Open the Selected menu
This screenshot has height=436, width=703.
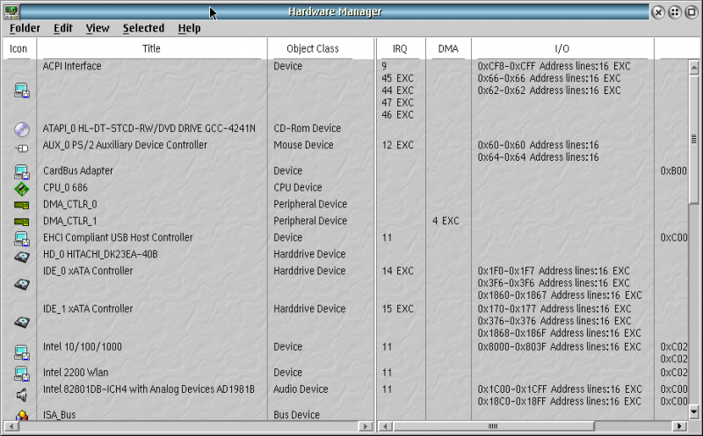(143, 28)
